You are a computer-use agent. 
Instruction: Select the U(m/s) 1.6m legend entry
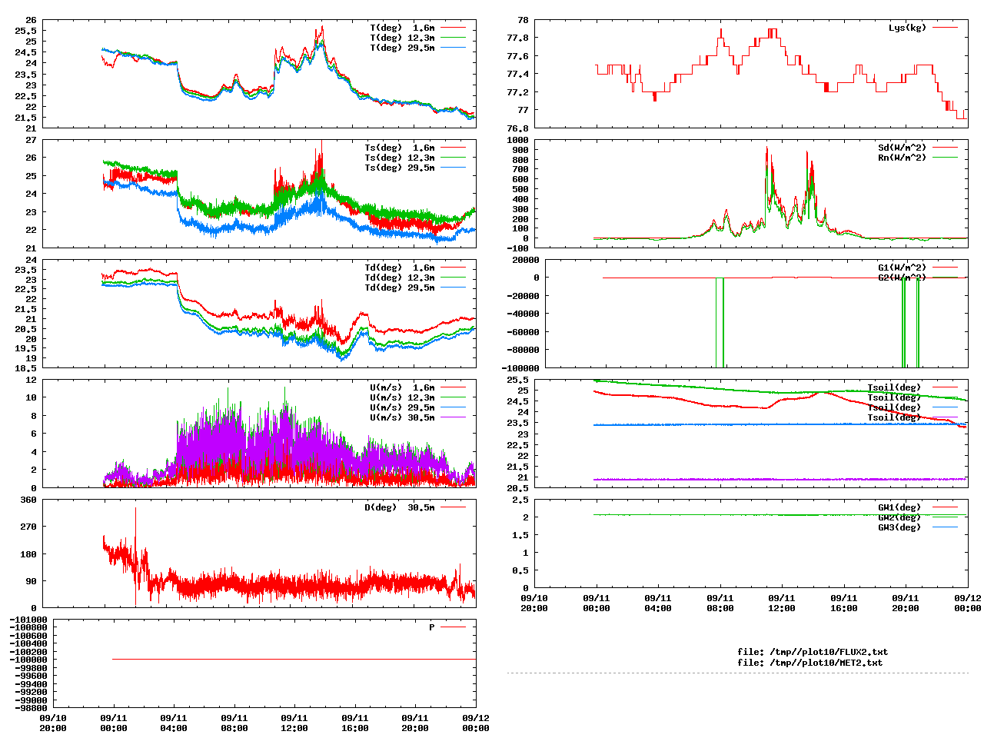pos(402,387)
